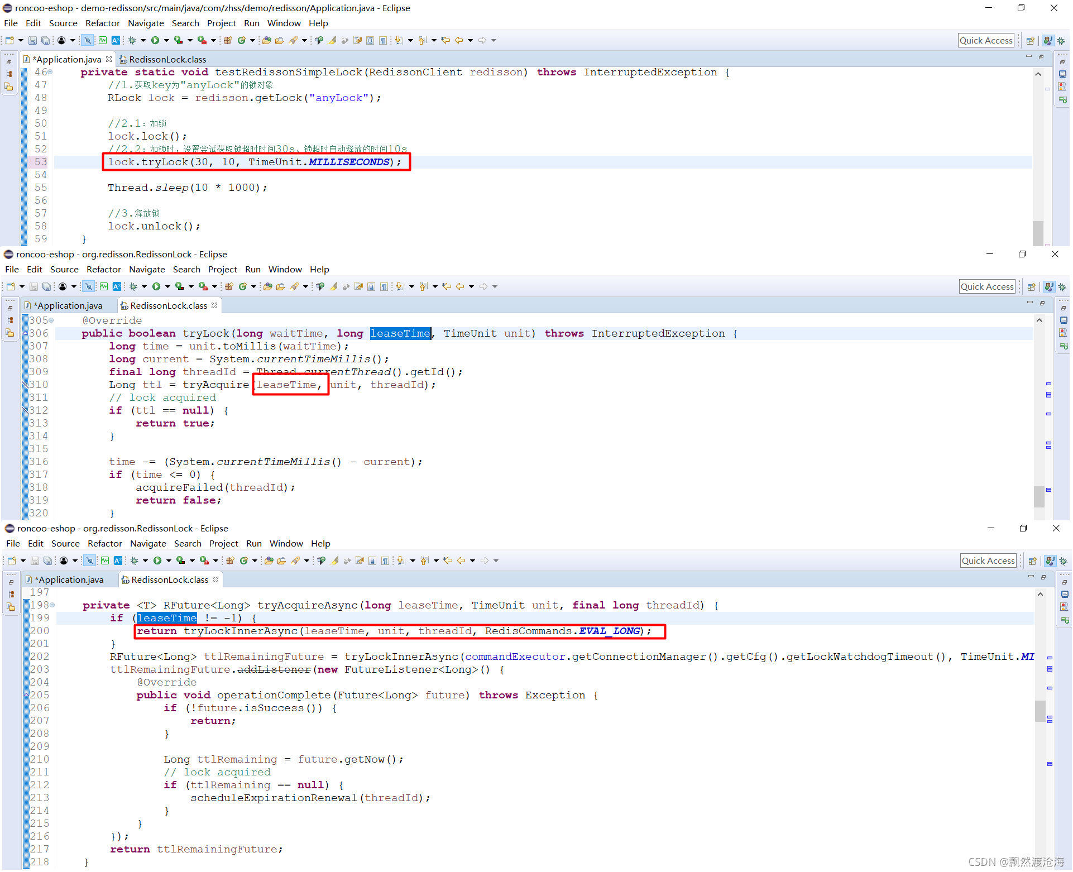Screen dimensions: 1073x872
Task: Click Debug bug icon in middle window toolbar
Action: point(133,286)
